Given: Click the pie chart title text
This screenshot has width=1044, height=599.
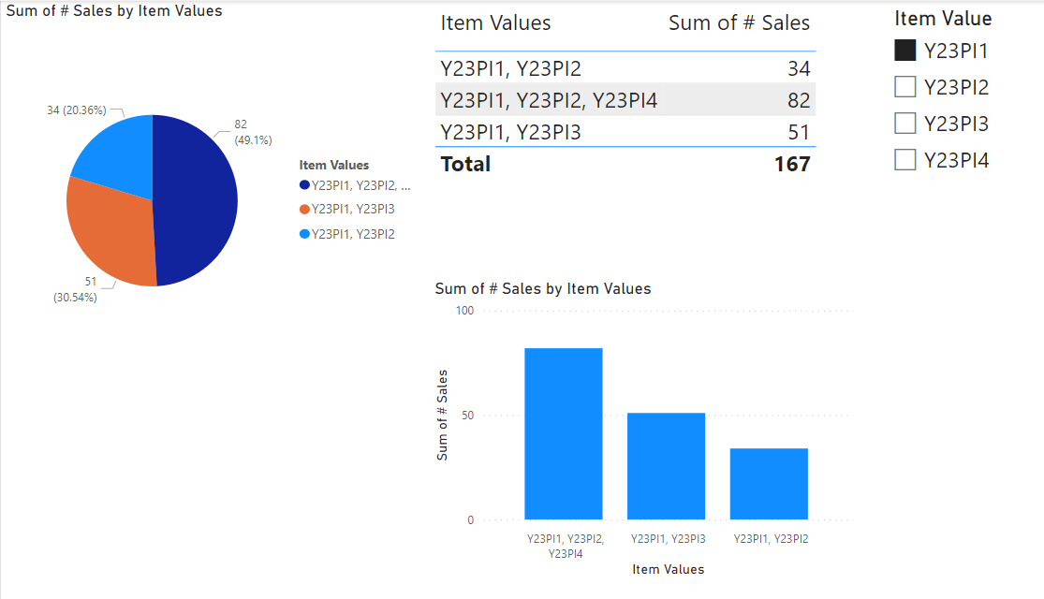Looking at the screenshot, I should (x=114, y=10).
